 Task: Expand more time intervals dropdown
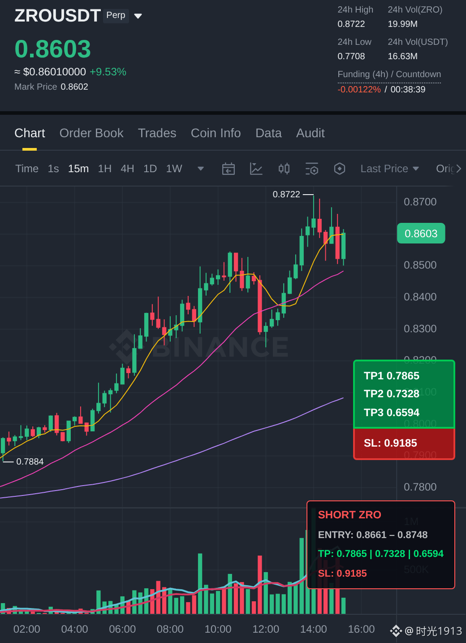(x=201, y=169)
